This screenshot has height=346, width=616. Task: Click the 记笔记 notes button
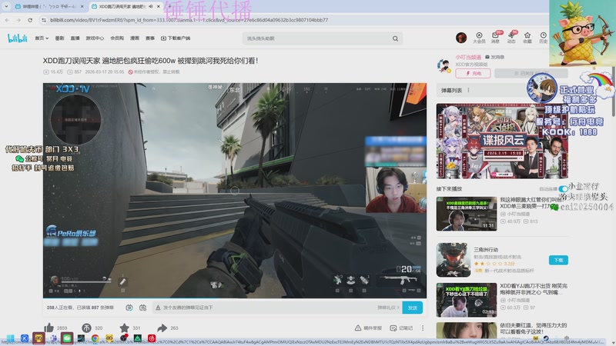click(401, 328)
